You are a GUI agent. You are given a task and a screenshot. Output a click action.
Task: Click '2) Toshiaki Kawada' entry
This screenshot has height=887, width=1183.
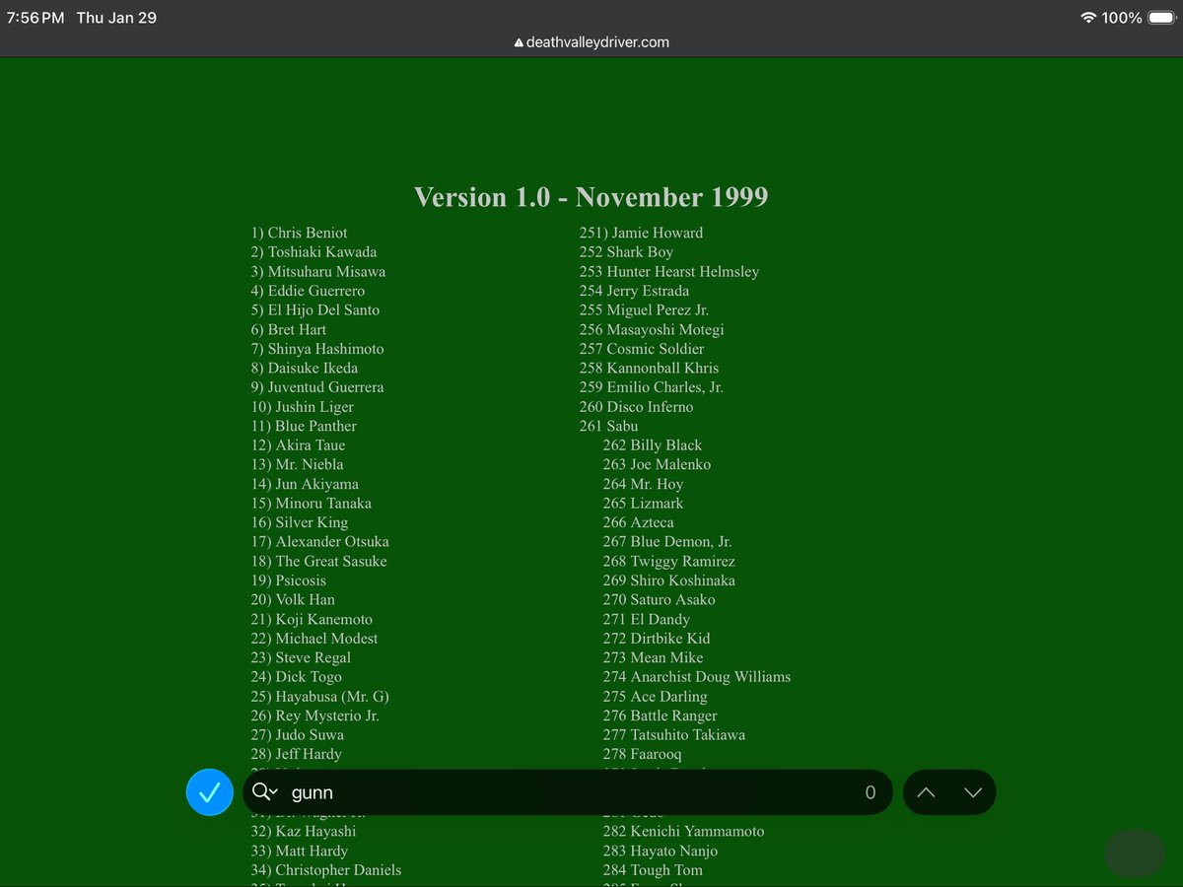tap(313, 252)
